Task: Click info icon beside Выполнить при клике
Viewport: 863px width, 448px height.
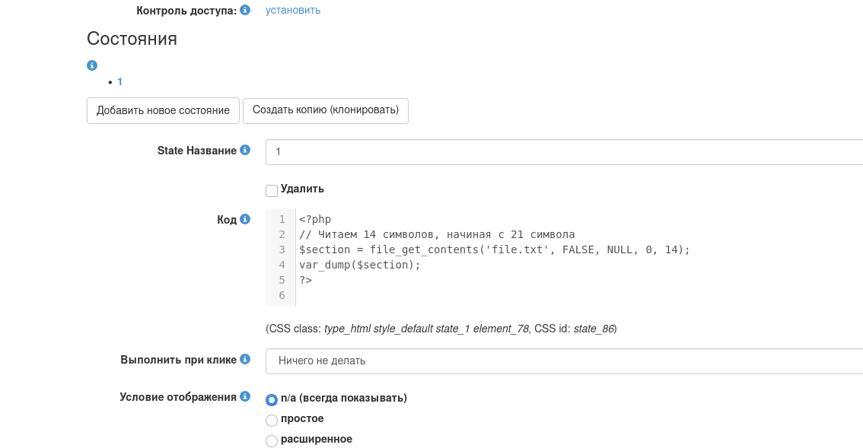Action: [245, 359]
